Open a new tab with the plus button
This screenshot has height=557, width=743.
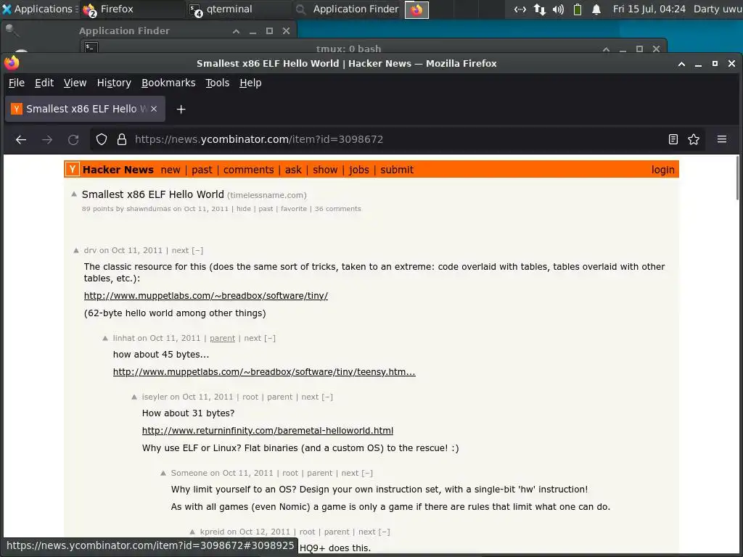[x=181, y=110]
